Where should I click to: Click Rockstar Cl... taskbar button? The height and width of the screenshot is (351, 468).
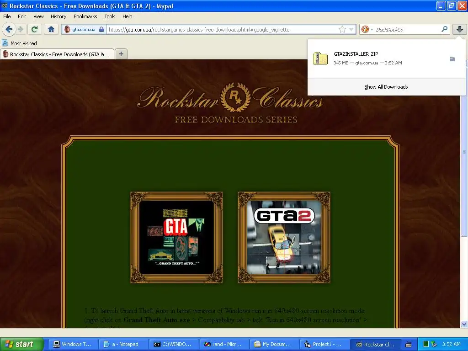(376, 344)
